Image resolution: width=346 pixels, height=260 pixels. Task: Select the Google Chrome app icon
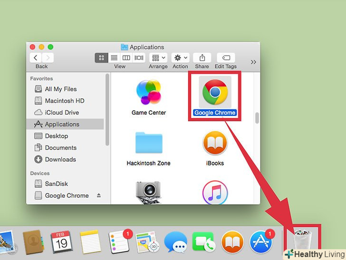point(215,92)
